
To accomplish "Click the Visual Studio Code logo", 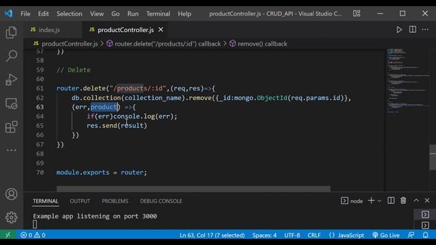I will pos(8,14).
